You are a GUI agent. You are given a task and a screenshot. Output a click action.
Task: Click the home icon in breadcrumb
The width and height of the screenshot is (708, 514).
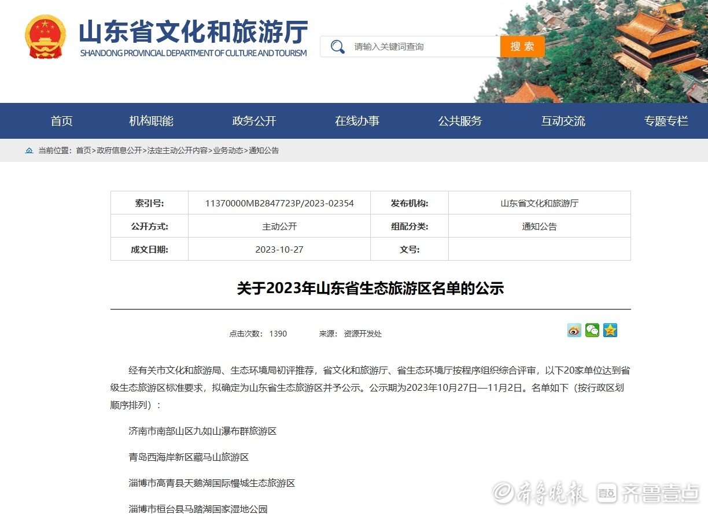[x=29, y=150]
